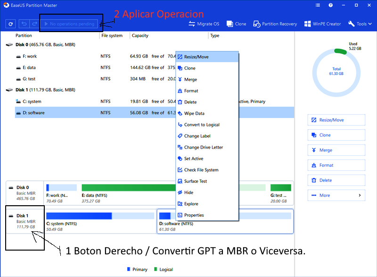Expand the More options in right panel
377x277 pixels.
pyautogui.click(x=336, y=195)
